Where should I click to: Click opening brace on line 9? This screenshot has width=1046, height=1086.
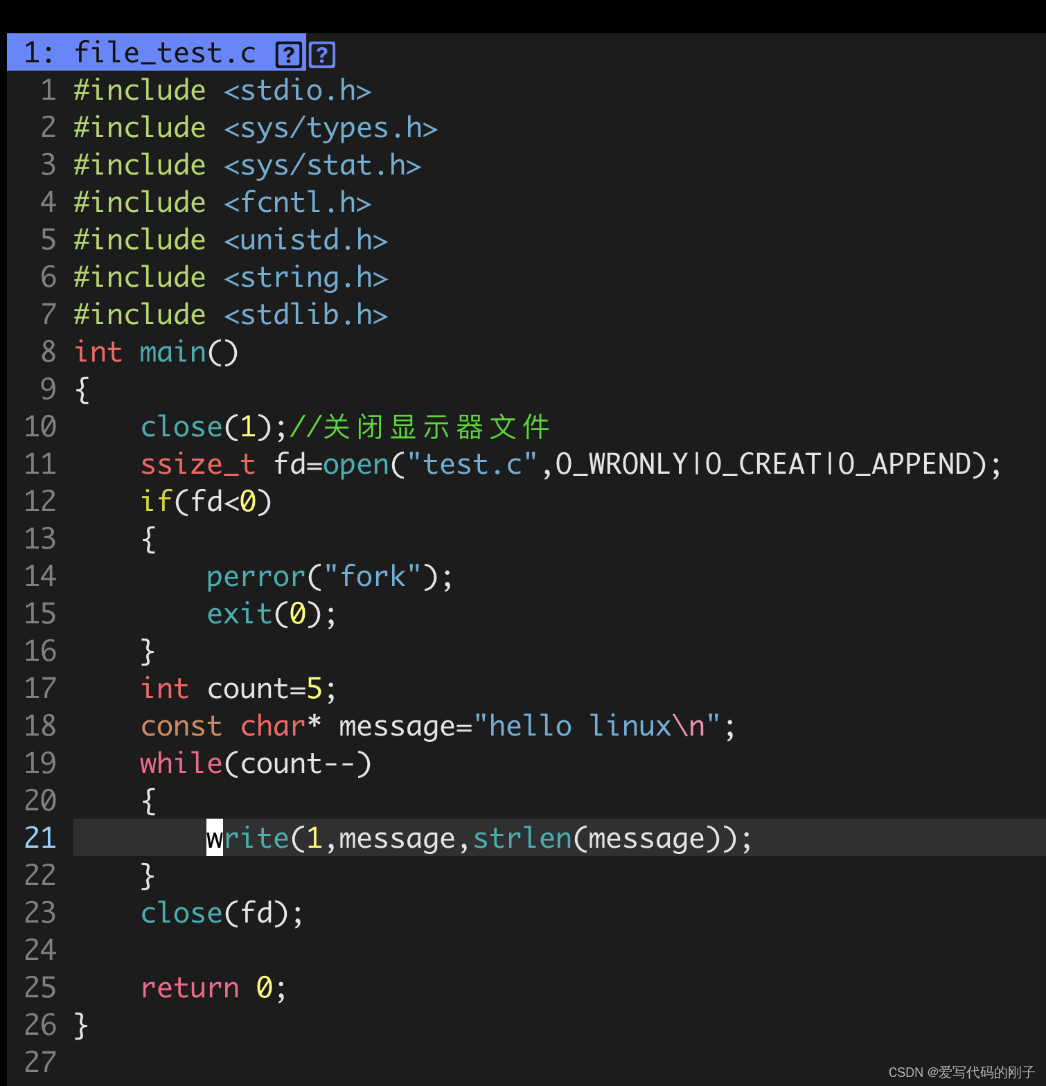coord(82,390)
